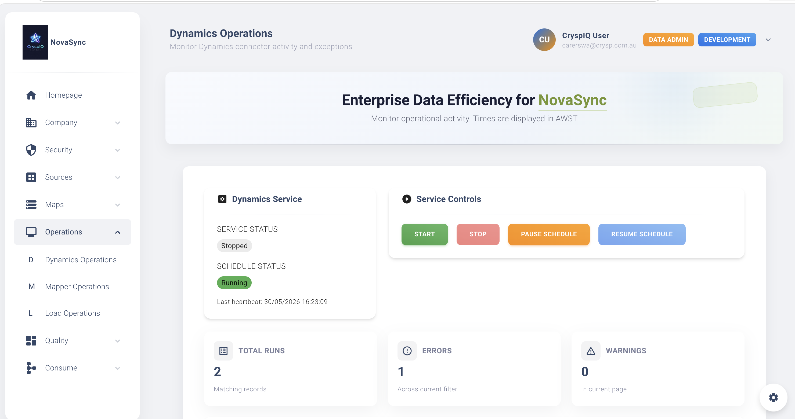Viewport: 795px width, 419px height.
Task: Click the Warnings triangle icon
Action: click(591, 351)
